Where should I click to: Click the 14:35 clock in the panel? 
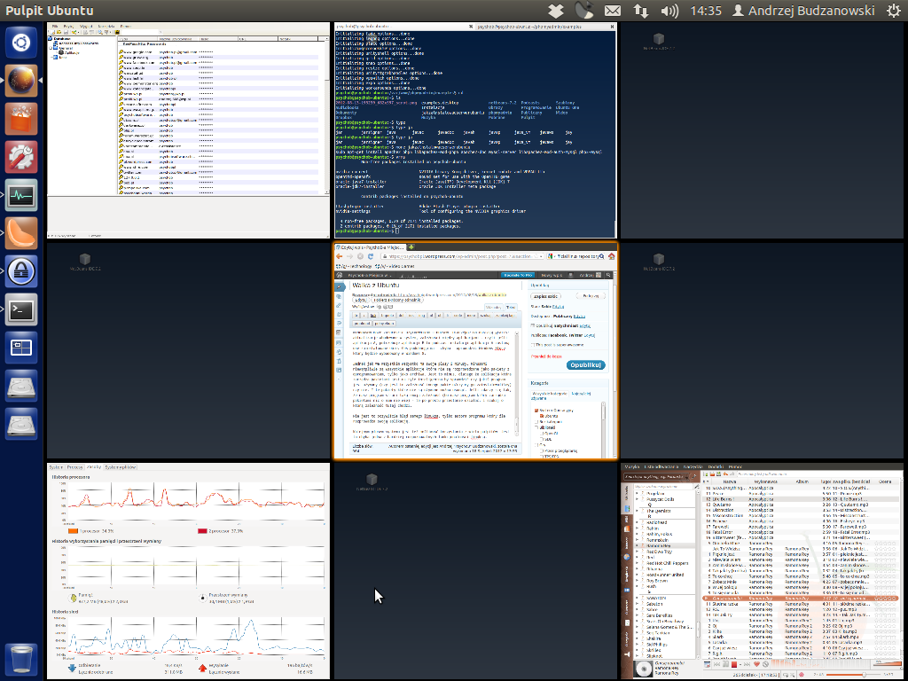tap(705, 11)
